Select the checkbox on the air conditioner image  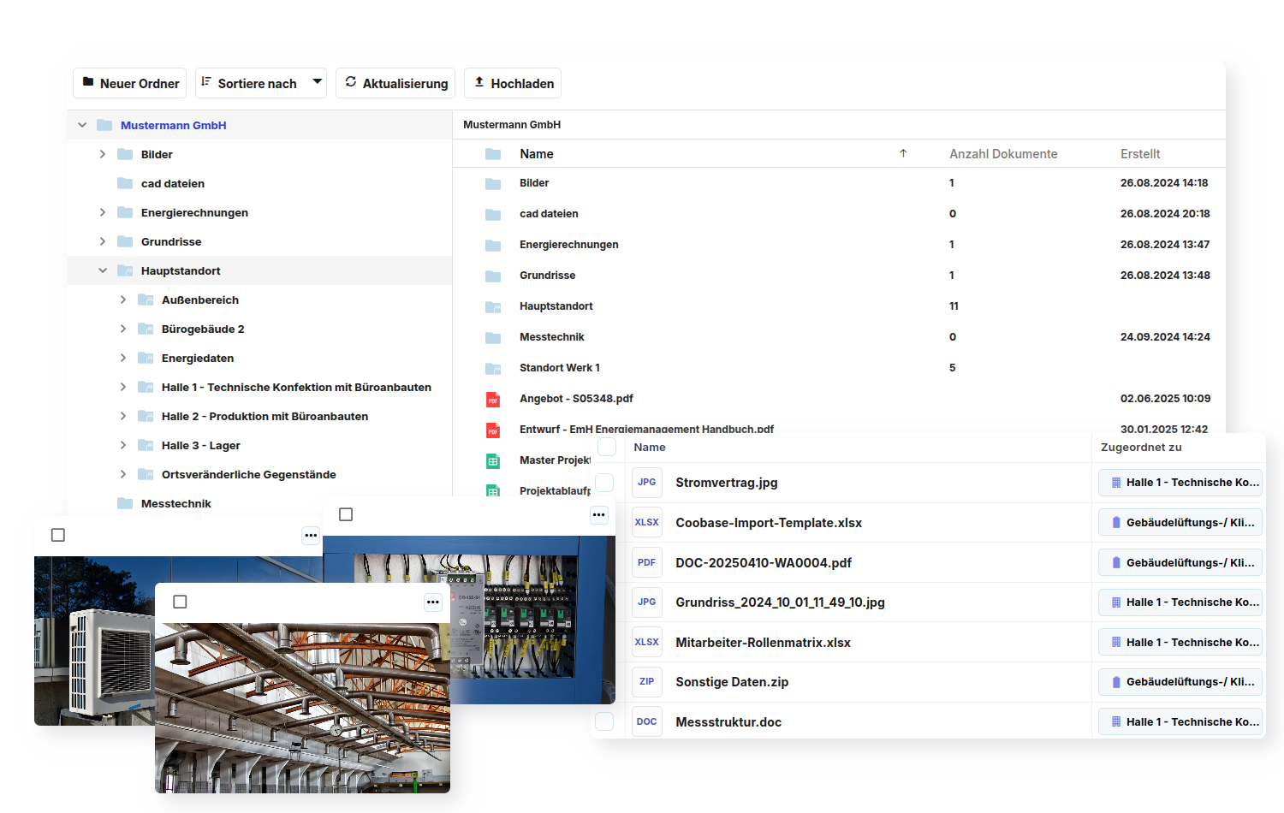pos(58,535)
